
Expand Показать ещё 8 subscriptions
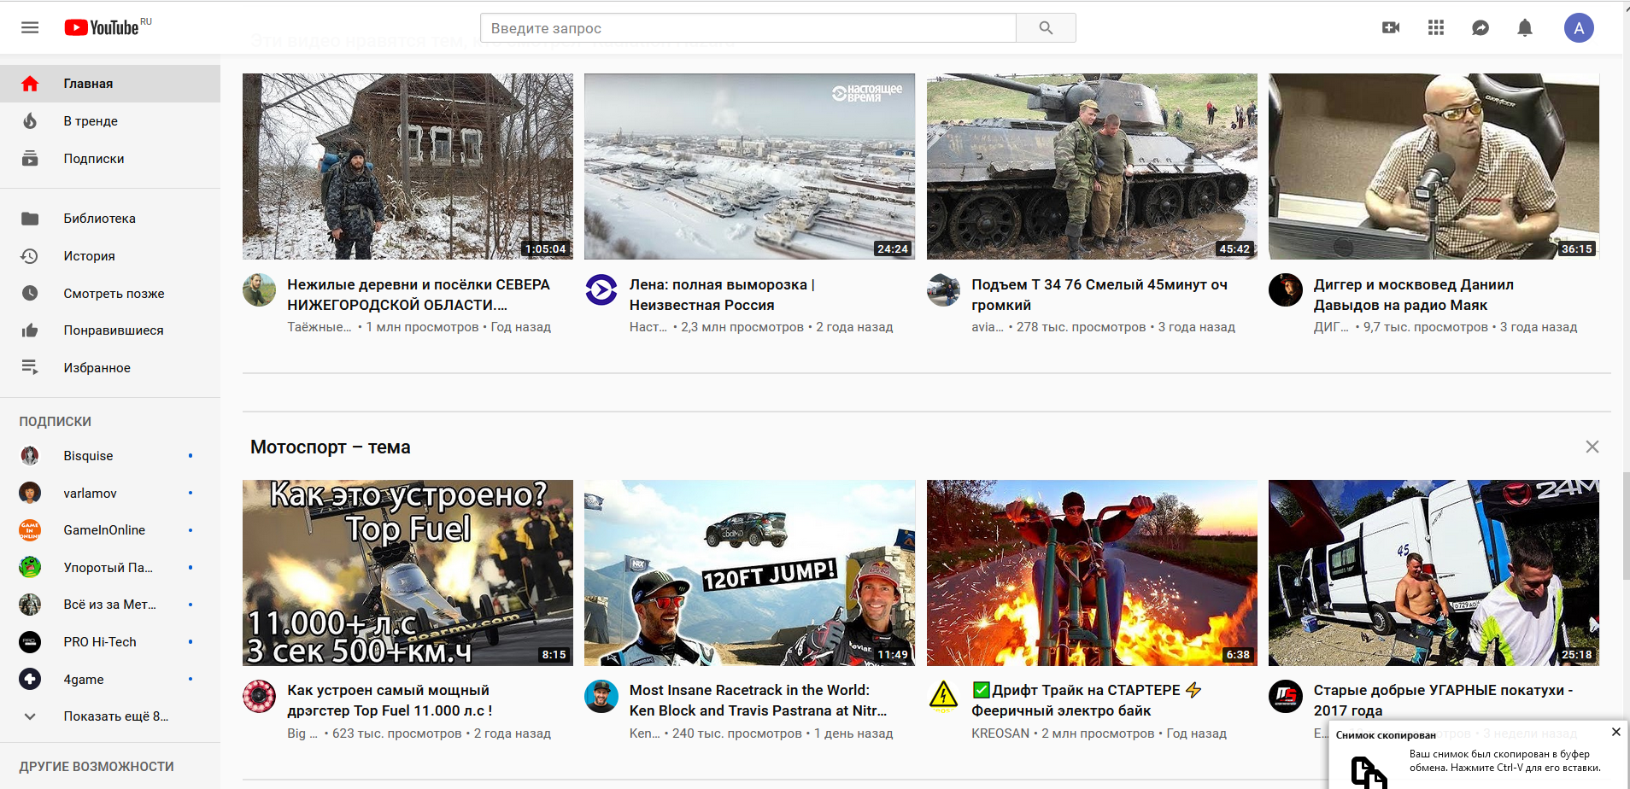point(110,716)
